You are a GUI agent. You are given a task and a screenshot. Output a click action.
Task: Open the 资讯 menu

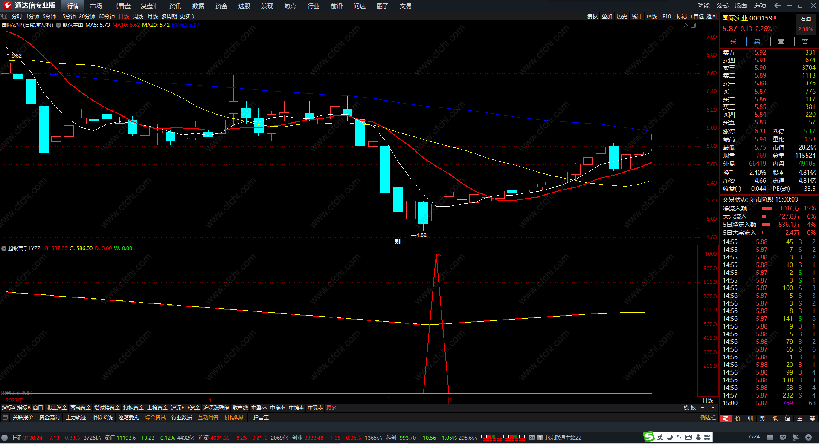(175, 6)
